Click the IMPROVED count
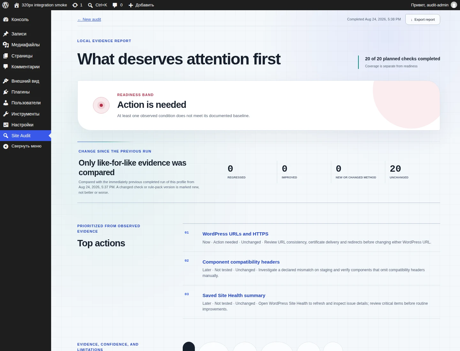Viewport: 460px width, 351px height. [285, 168]
